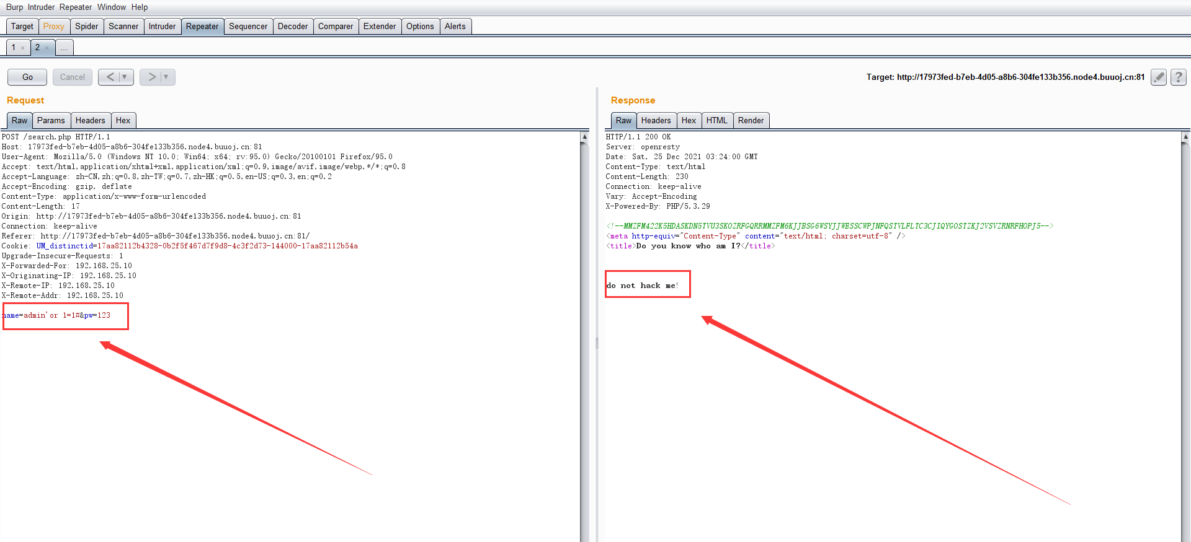Select the Request Headers tab
Screen dimensions: 1191x542
tap(91, 120)
